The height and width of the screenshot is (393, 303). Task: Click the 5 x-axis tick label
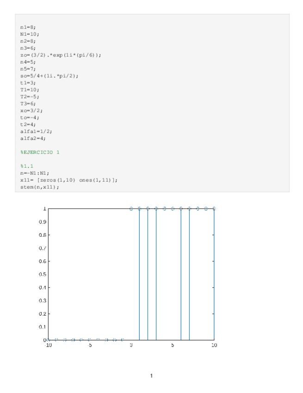coord(172,346)
